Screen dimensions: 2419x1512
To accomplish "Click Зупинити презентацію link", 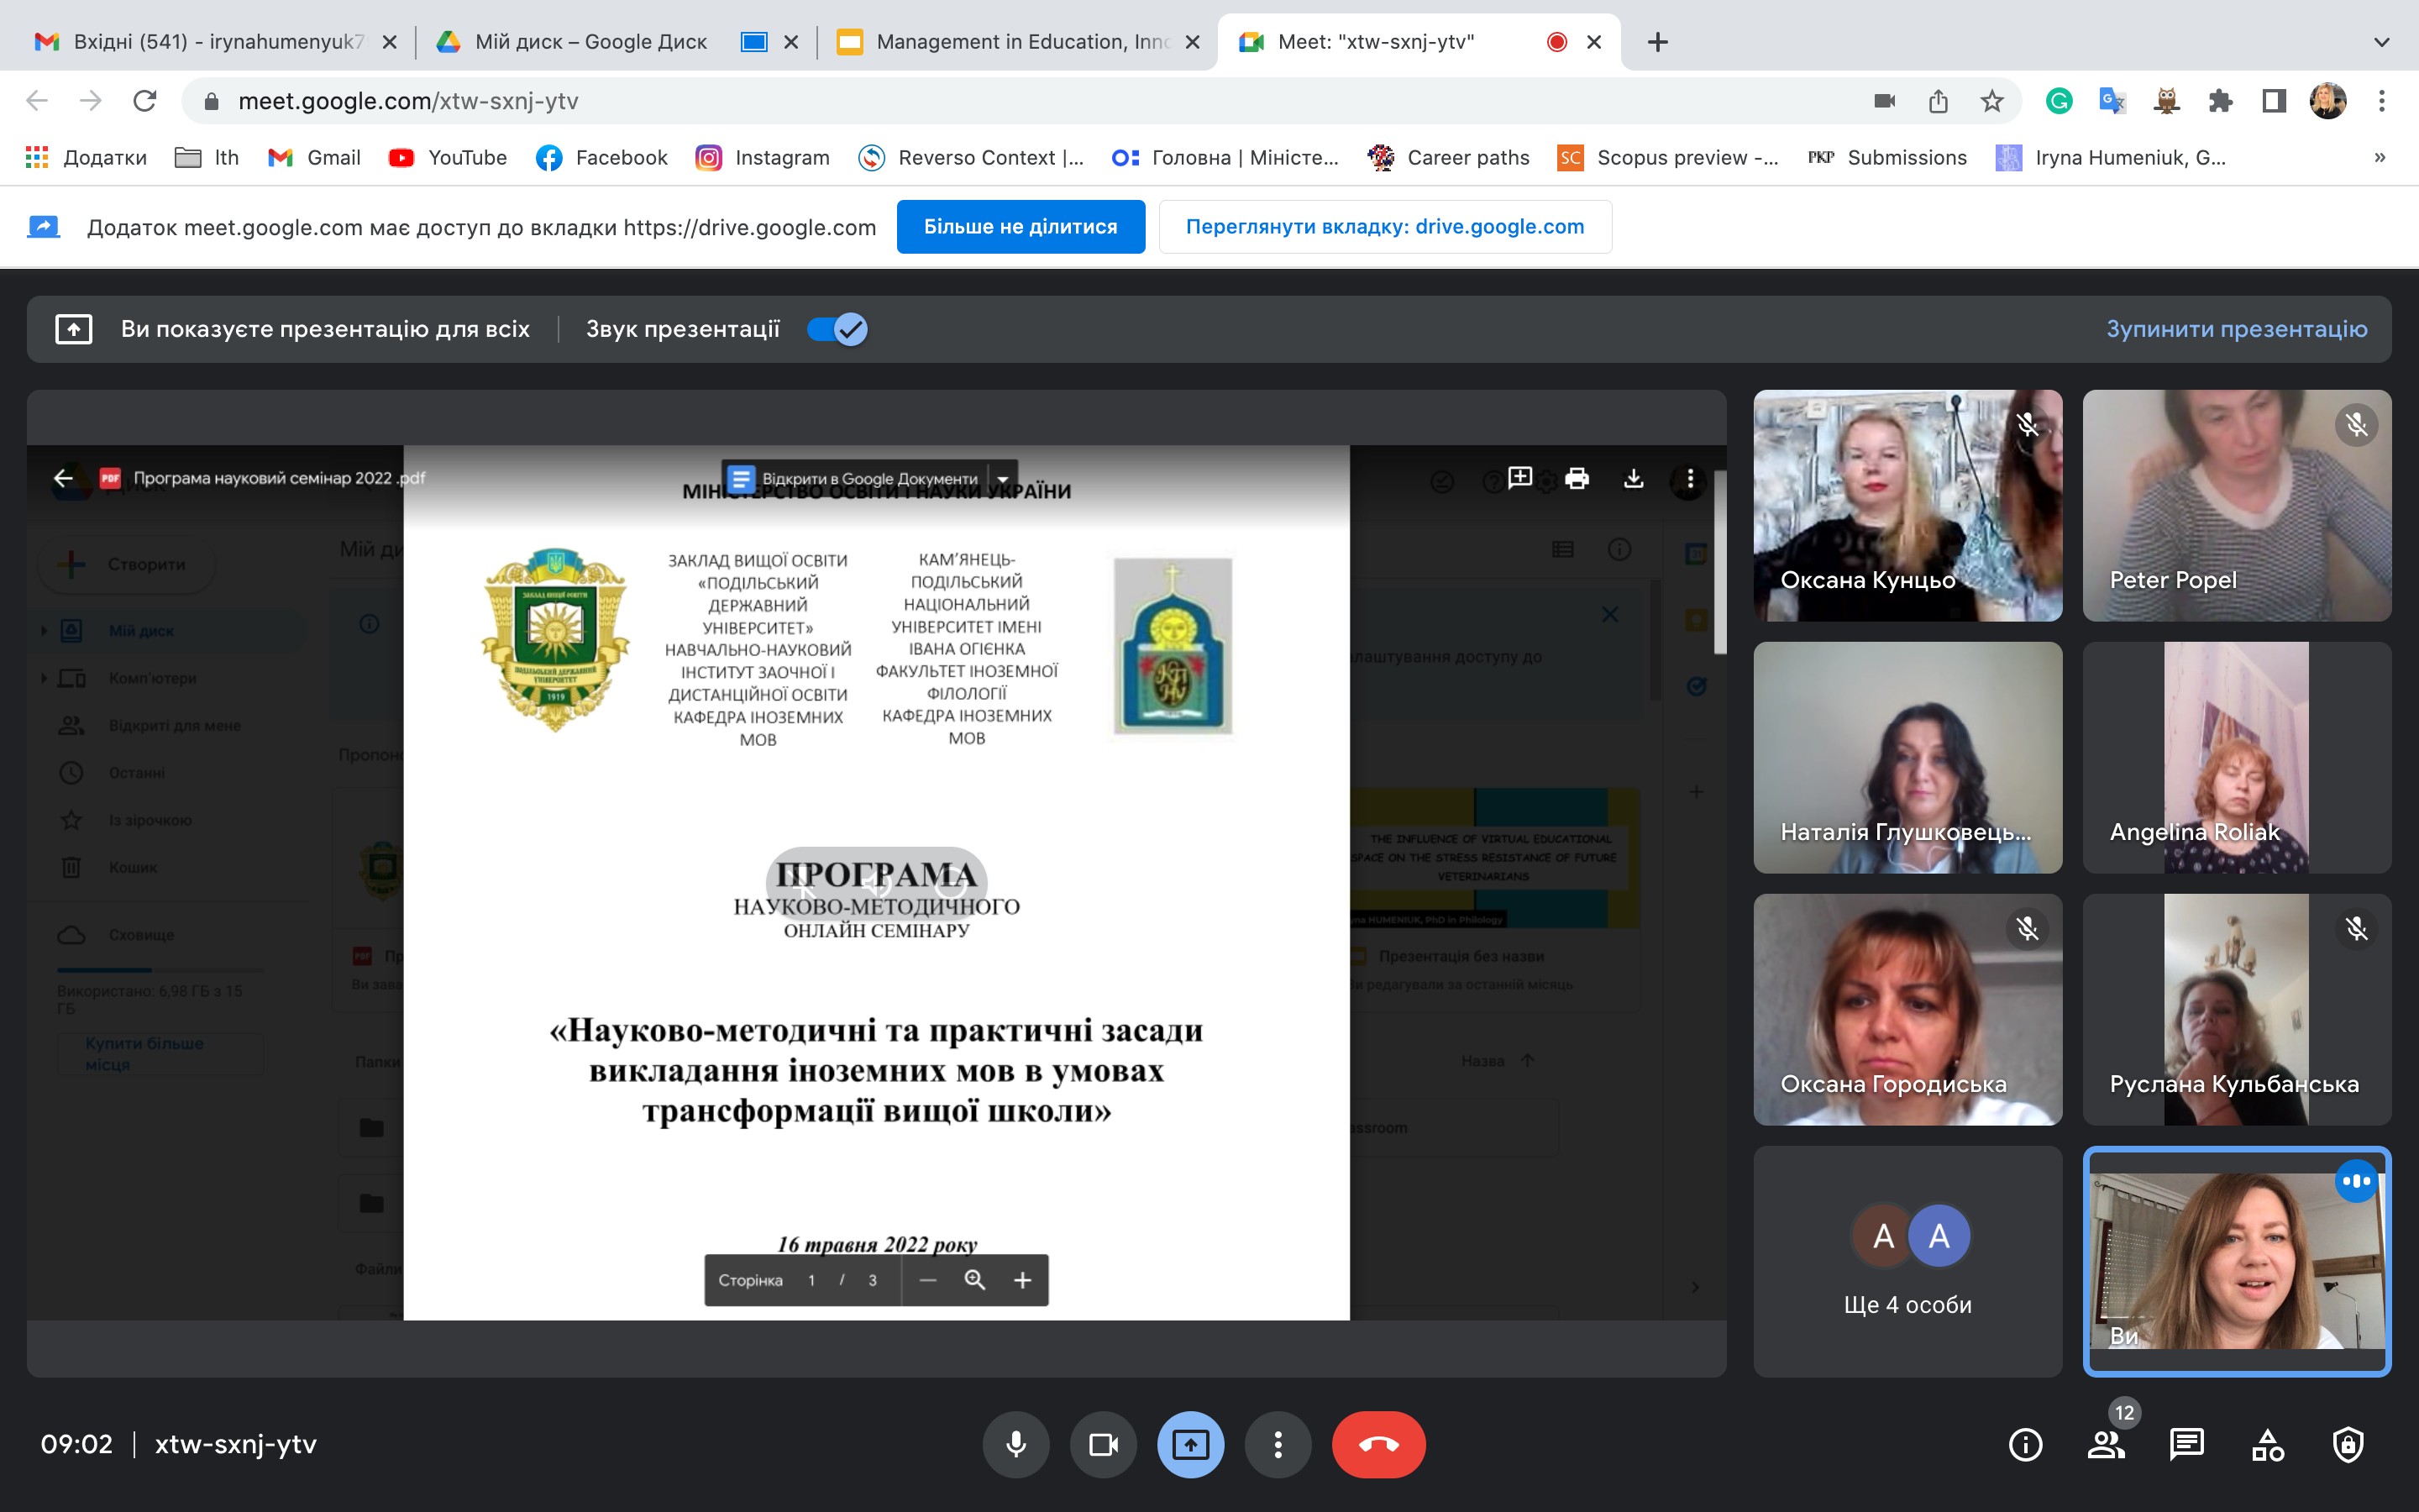I will 2236,329.
